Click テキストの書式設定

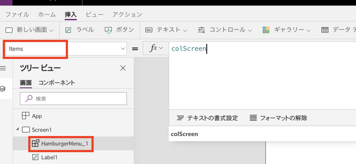coord(207,118)
